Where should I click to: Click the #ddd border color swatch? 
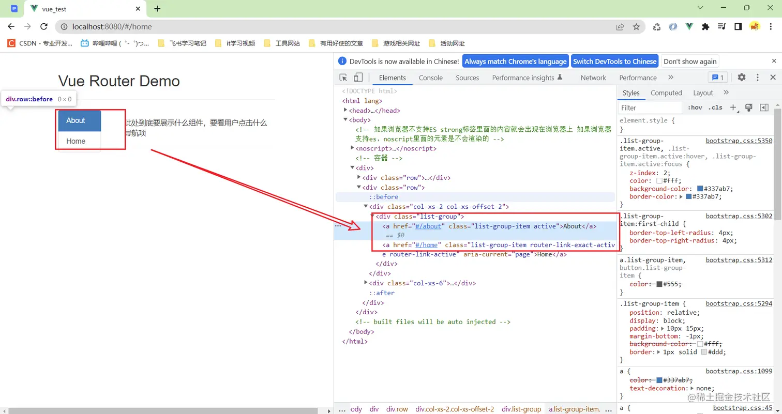[x=704, y=352]
